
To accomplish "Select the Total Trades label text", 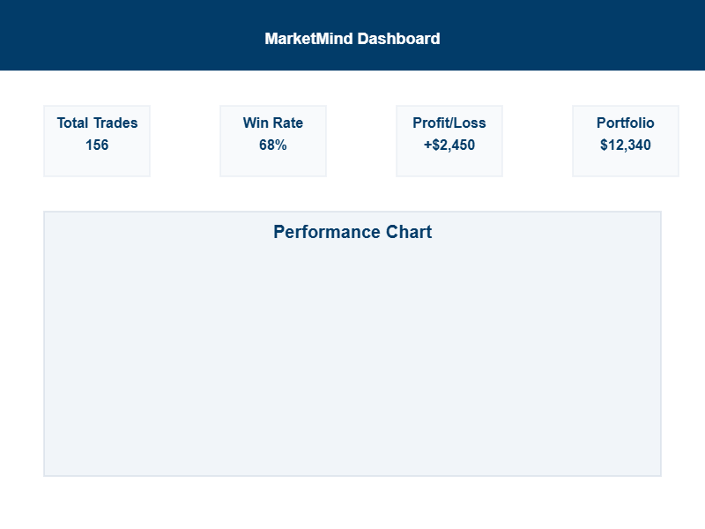I will (x=97, y=123).
